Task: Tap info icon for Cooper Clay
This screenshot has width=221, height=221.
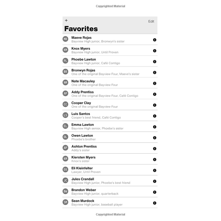Action: tap(155, 105)
